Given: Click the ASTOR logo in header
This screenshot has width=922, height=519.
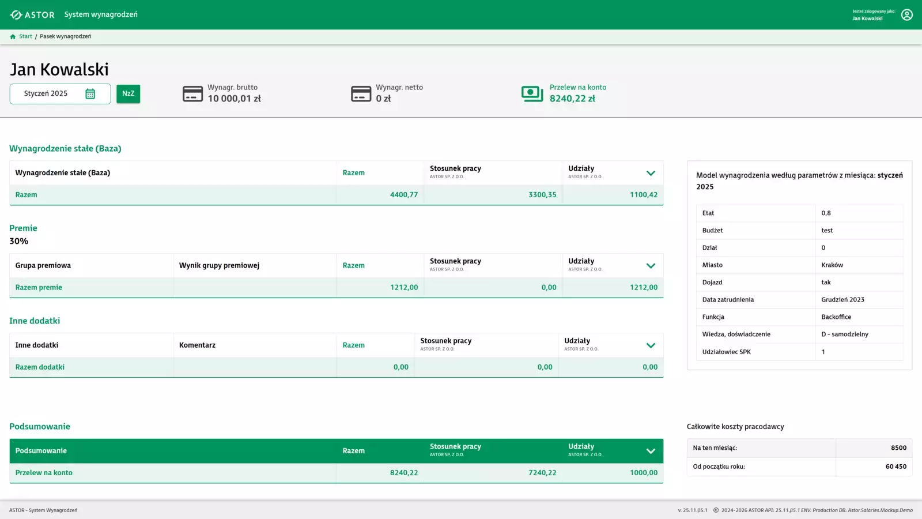Looking at the screenshot, I should 32,14.
